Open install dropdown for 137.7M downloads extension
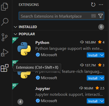Viewport: 109px width, 106px height. 102,78
